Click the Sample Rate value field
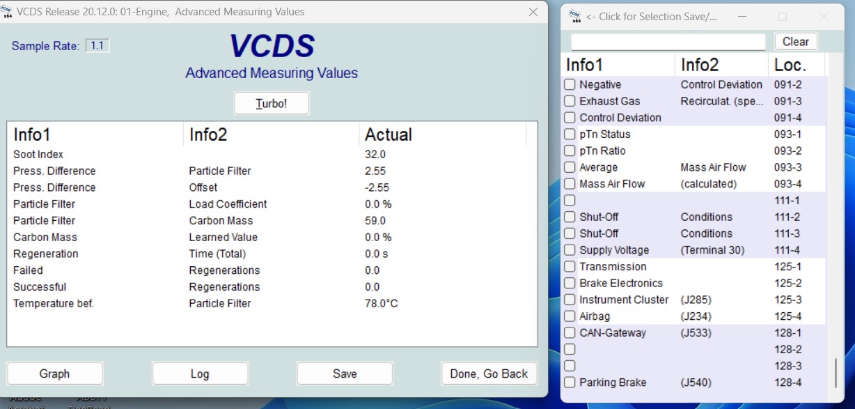 point(97,46)
